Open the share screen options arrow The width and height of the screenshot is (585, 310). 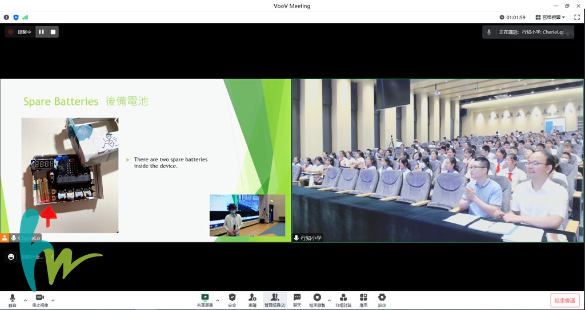[x=218, y=300]
